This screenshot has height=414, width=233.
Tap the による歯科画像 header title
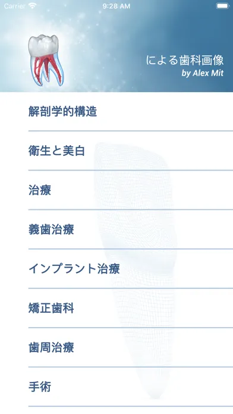(x=185, y=61)
